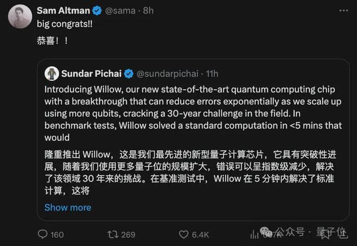Click the views analytics bar icon

click(x=255, y=234)
